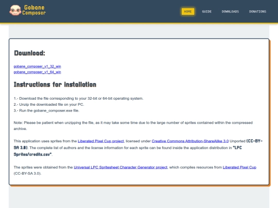Click the 'Download:' heading
Image resolution: width=278 pixels, height=208 pixels.
tap(30, 53)
